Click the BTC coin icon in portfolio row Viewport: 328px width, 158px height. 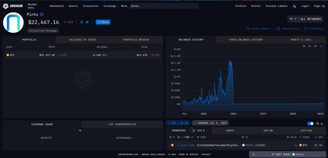coord(8,55)
